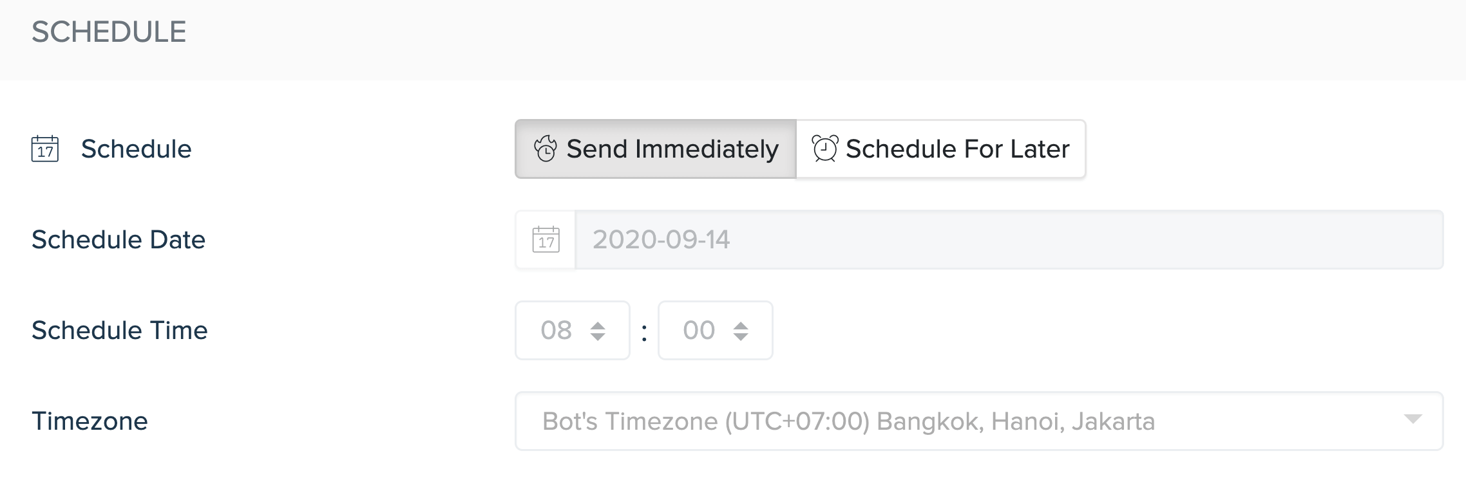The image size is (1466, 478).
Task: Click the minute field showing 00
Action: [699, 330]
